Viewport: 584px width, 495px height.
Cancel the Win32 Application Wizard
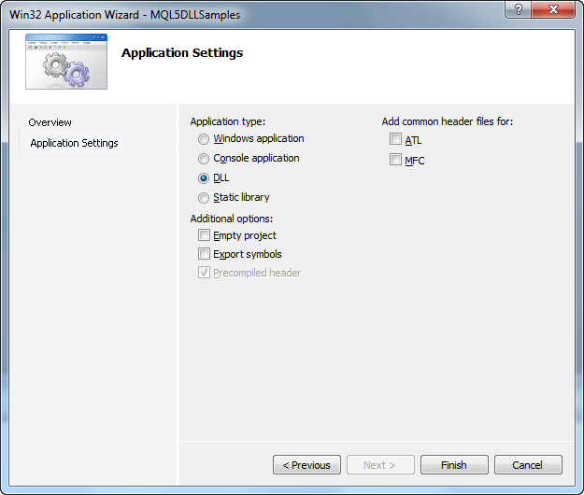(x=528, y=465)
